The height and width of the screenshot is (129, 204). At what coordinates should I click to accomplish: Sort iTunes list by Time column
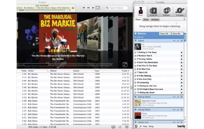click(x=22, y=71)
